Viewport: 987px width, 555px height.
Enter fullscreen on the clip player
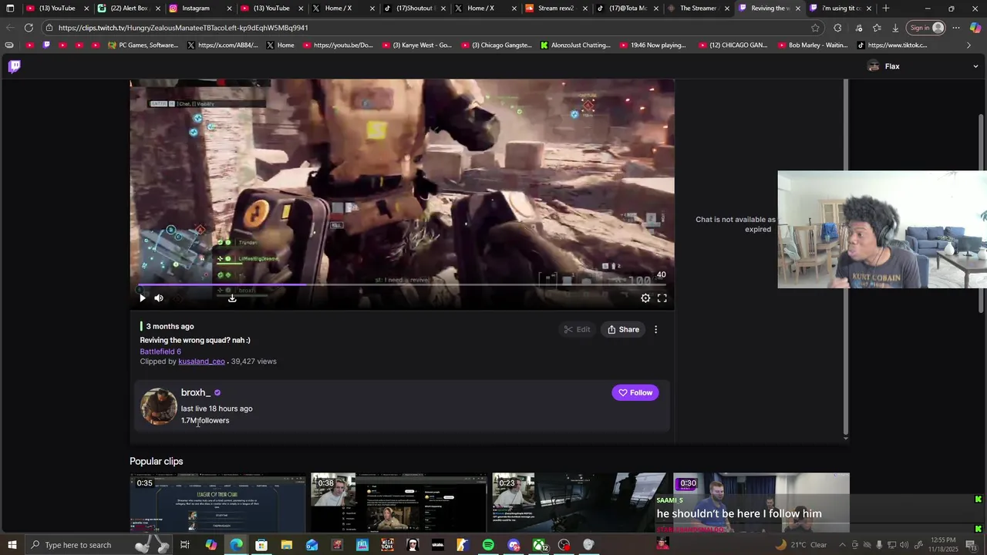tap(662, 298)
